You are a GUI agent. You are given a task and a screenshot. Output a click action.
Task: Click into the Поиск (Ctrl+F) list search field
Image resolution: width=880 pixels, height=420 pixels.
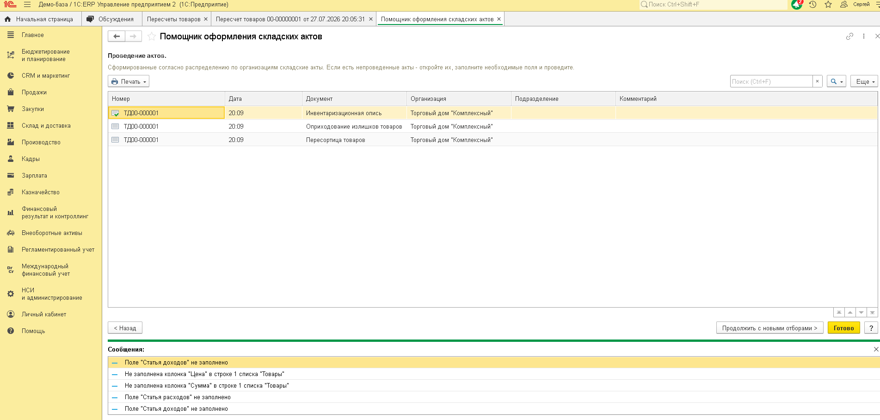pyautogui.click(x=771, y=81)
